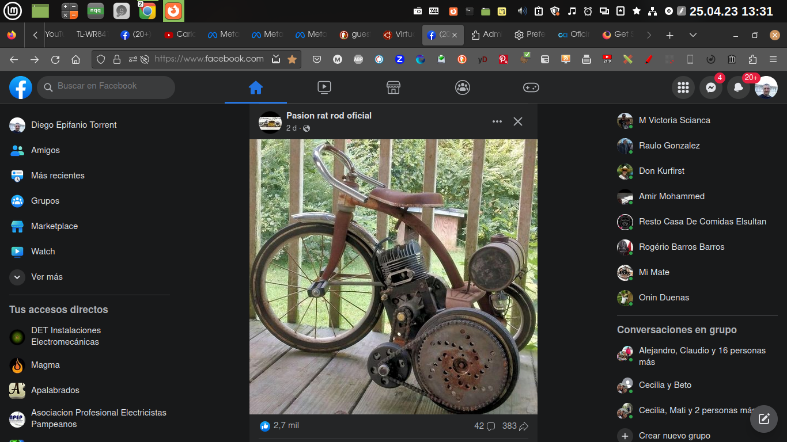Click 'Crear nuevo grupo' button
This screenshot has width=787, height=442.
tap(674, 436)
